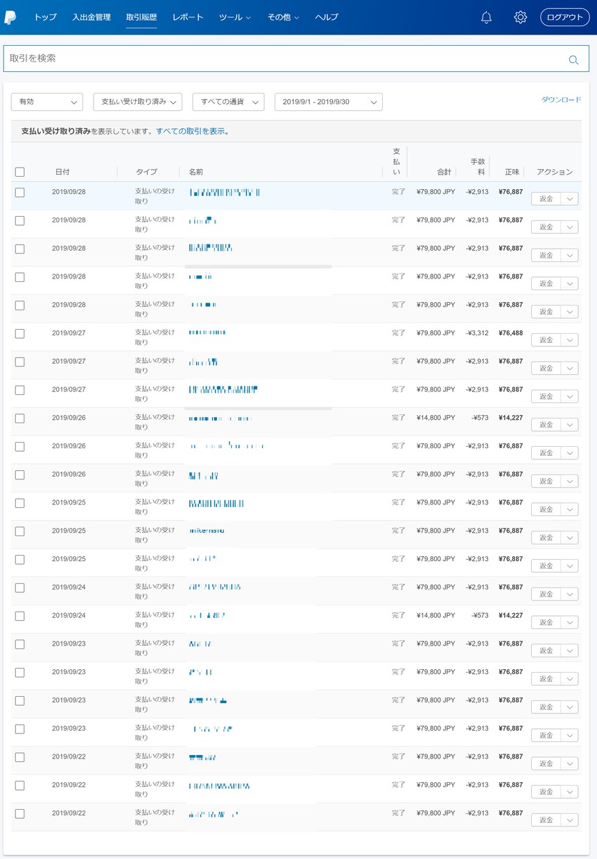
Task: Open the 入出金管理 menu item
Action: 92,17
